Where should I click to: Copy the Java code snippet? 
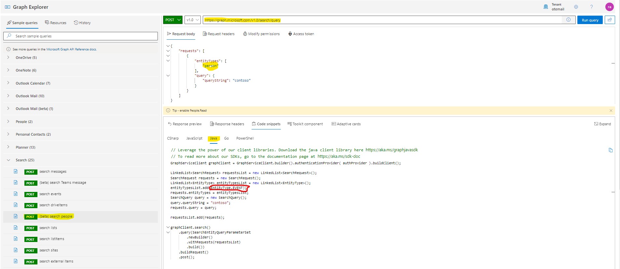[611, 150]
